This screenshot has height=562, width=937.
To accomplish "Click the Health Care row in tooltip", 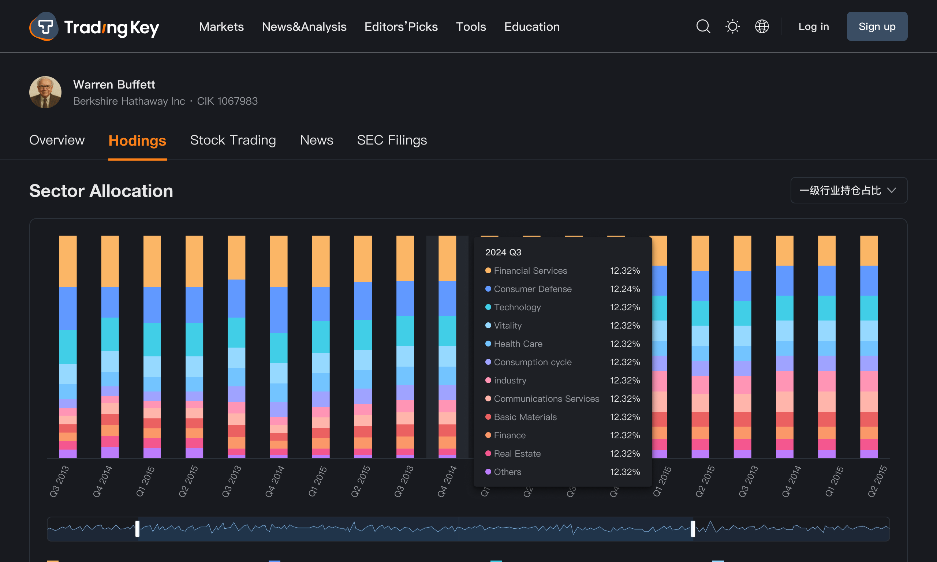I will [563, 344].
